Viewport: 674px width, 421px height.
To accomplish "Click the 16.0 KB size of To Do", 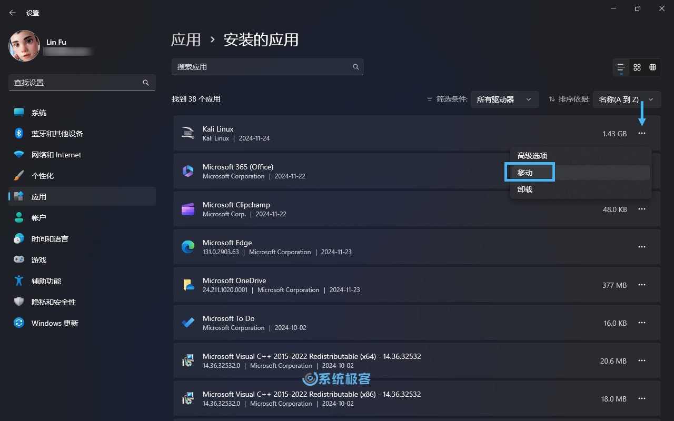I will [615, 323].
